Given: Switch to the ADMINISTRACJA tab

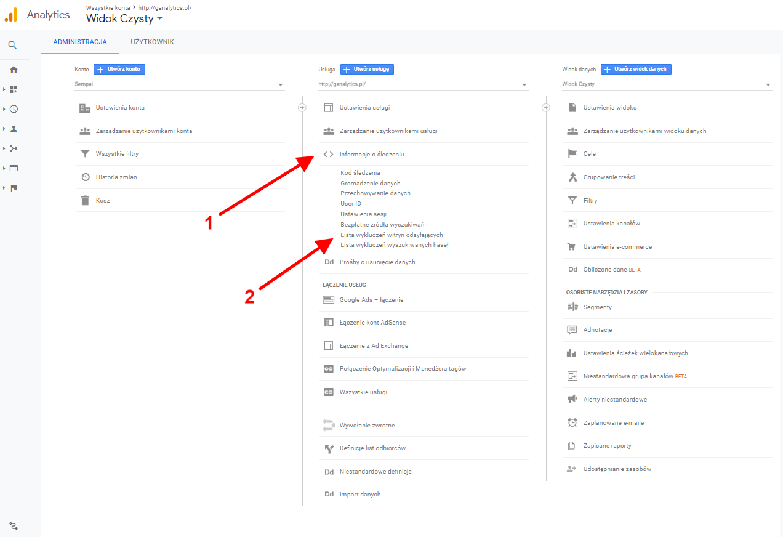Looking at the screenshot, I should [x=80, y=42].
